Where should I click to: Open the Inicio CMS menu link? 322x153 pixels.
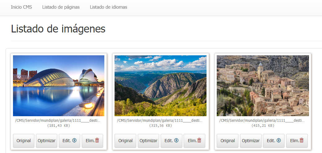(21, 7)
